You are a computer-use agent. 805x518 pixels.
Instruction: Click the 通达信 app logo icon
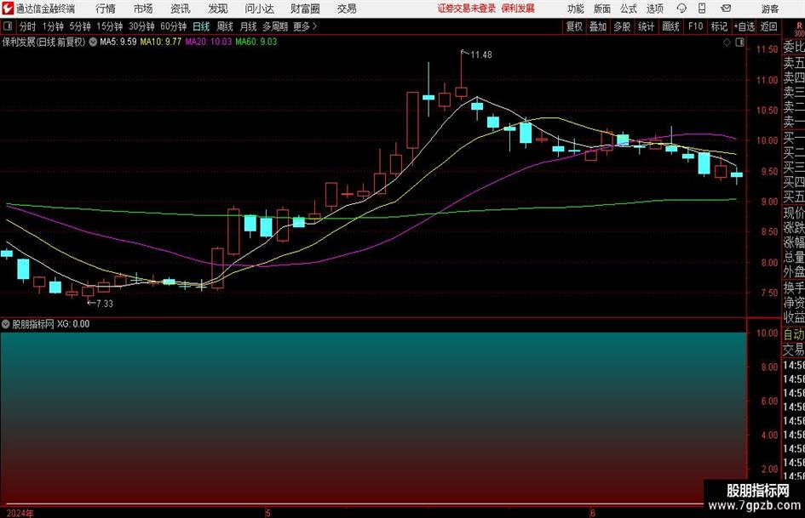8,9
